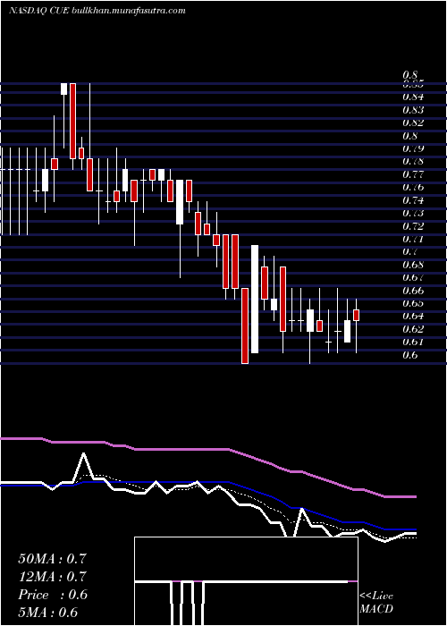Click the 5MA : 0.6 readout
Image resolution: width=447 pixels, height=626 pixels.
(48, 613)
